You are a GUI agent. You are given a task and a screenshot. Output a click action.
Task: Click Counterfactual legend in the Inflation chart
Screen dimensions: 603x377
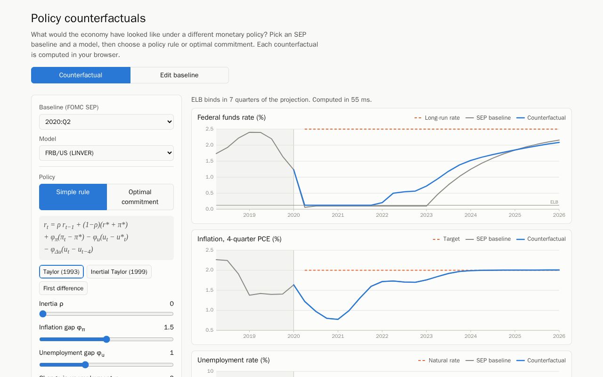(x=541, y=239)
